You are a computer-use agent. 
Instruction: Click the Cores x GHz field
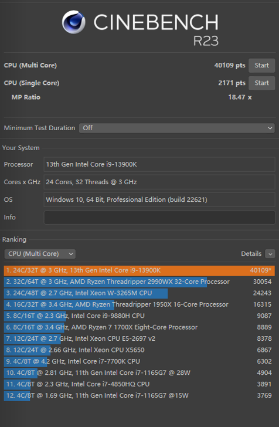click(159, 182)
